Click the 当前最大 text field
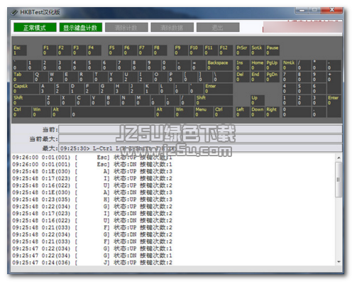This screenshot has height=282, width=352. (x=200, y=139)
